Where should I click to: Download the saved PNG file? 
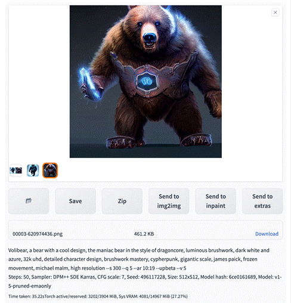coord(267,234)
